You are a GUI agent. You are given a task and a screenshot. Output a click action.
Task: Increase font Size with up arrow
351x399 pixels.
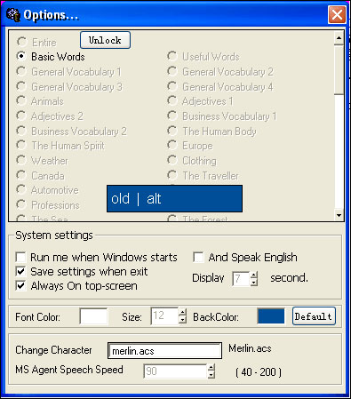tap(183, 312)
